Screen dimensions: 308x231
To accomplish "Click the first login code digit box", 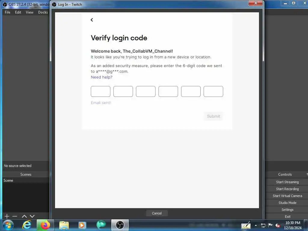I will (100, 91).
